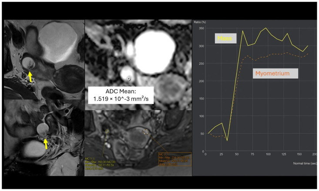Image resolution: width=319 pixels, height=191 pixels.
Task: Click the Myometrium legend label
Action: pyautogui.click(x=275, y=73)
